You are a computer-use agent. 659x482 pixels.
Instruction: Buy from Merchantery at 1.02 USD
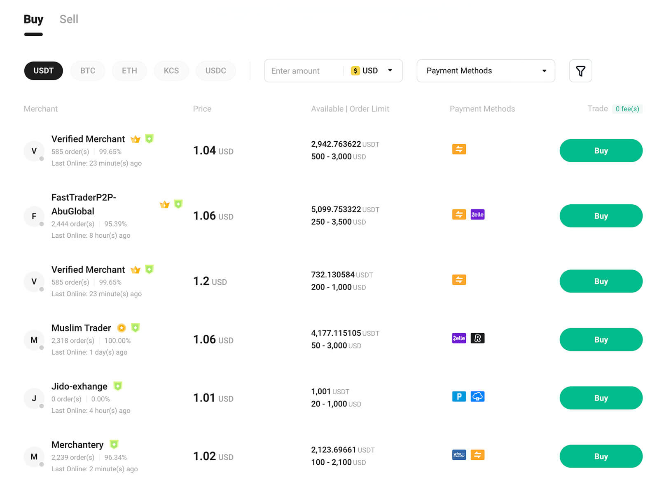click(601, 456)
